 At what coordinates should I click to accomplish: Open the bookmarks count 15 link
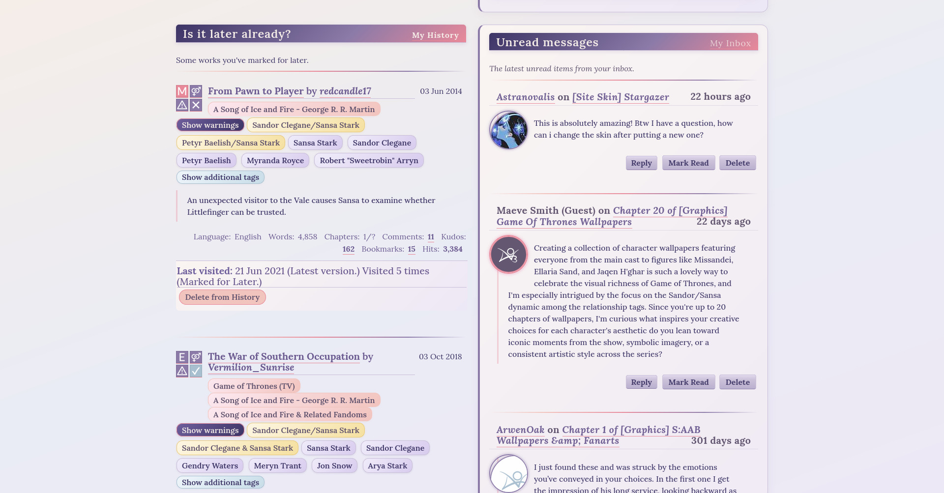point(412,249)
